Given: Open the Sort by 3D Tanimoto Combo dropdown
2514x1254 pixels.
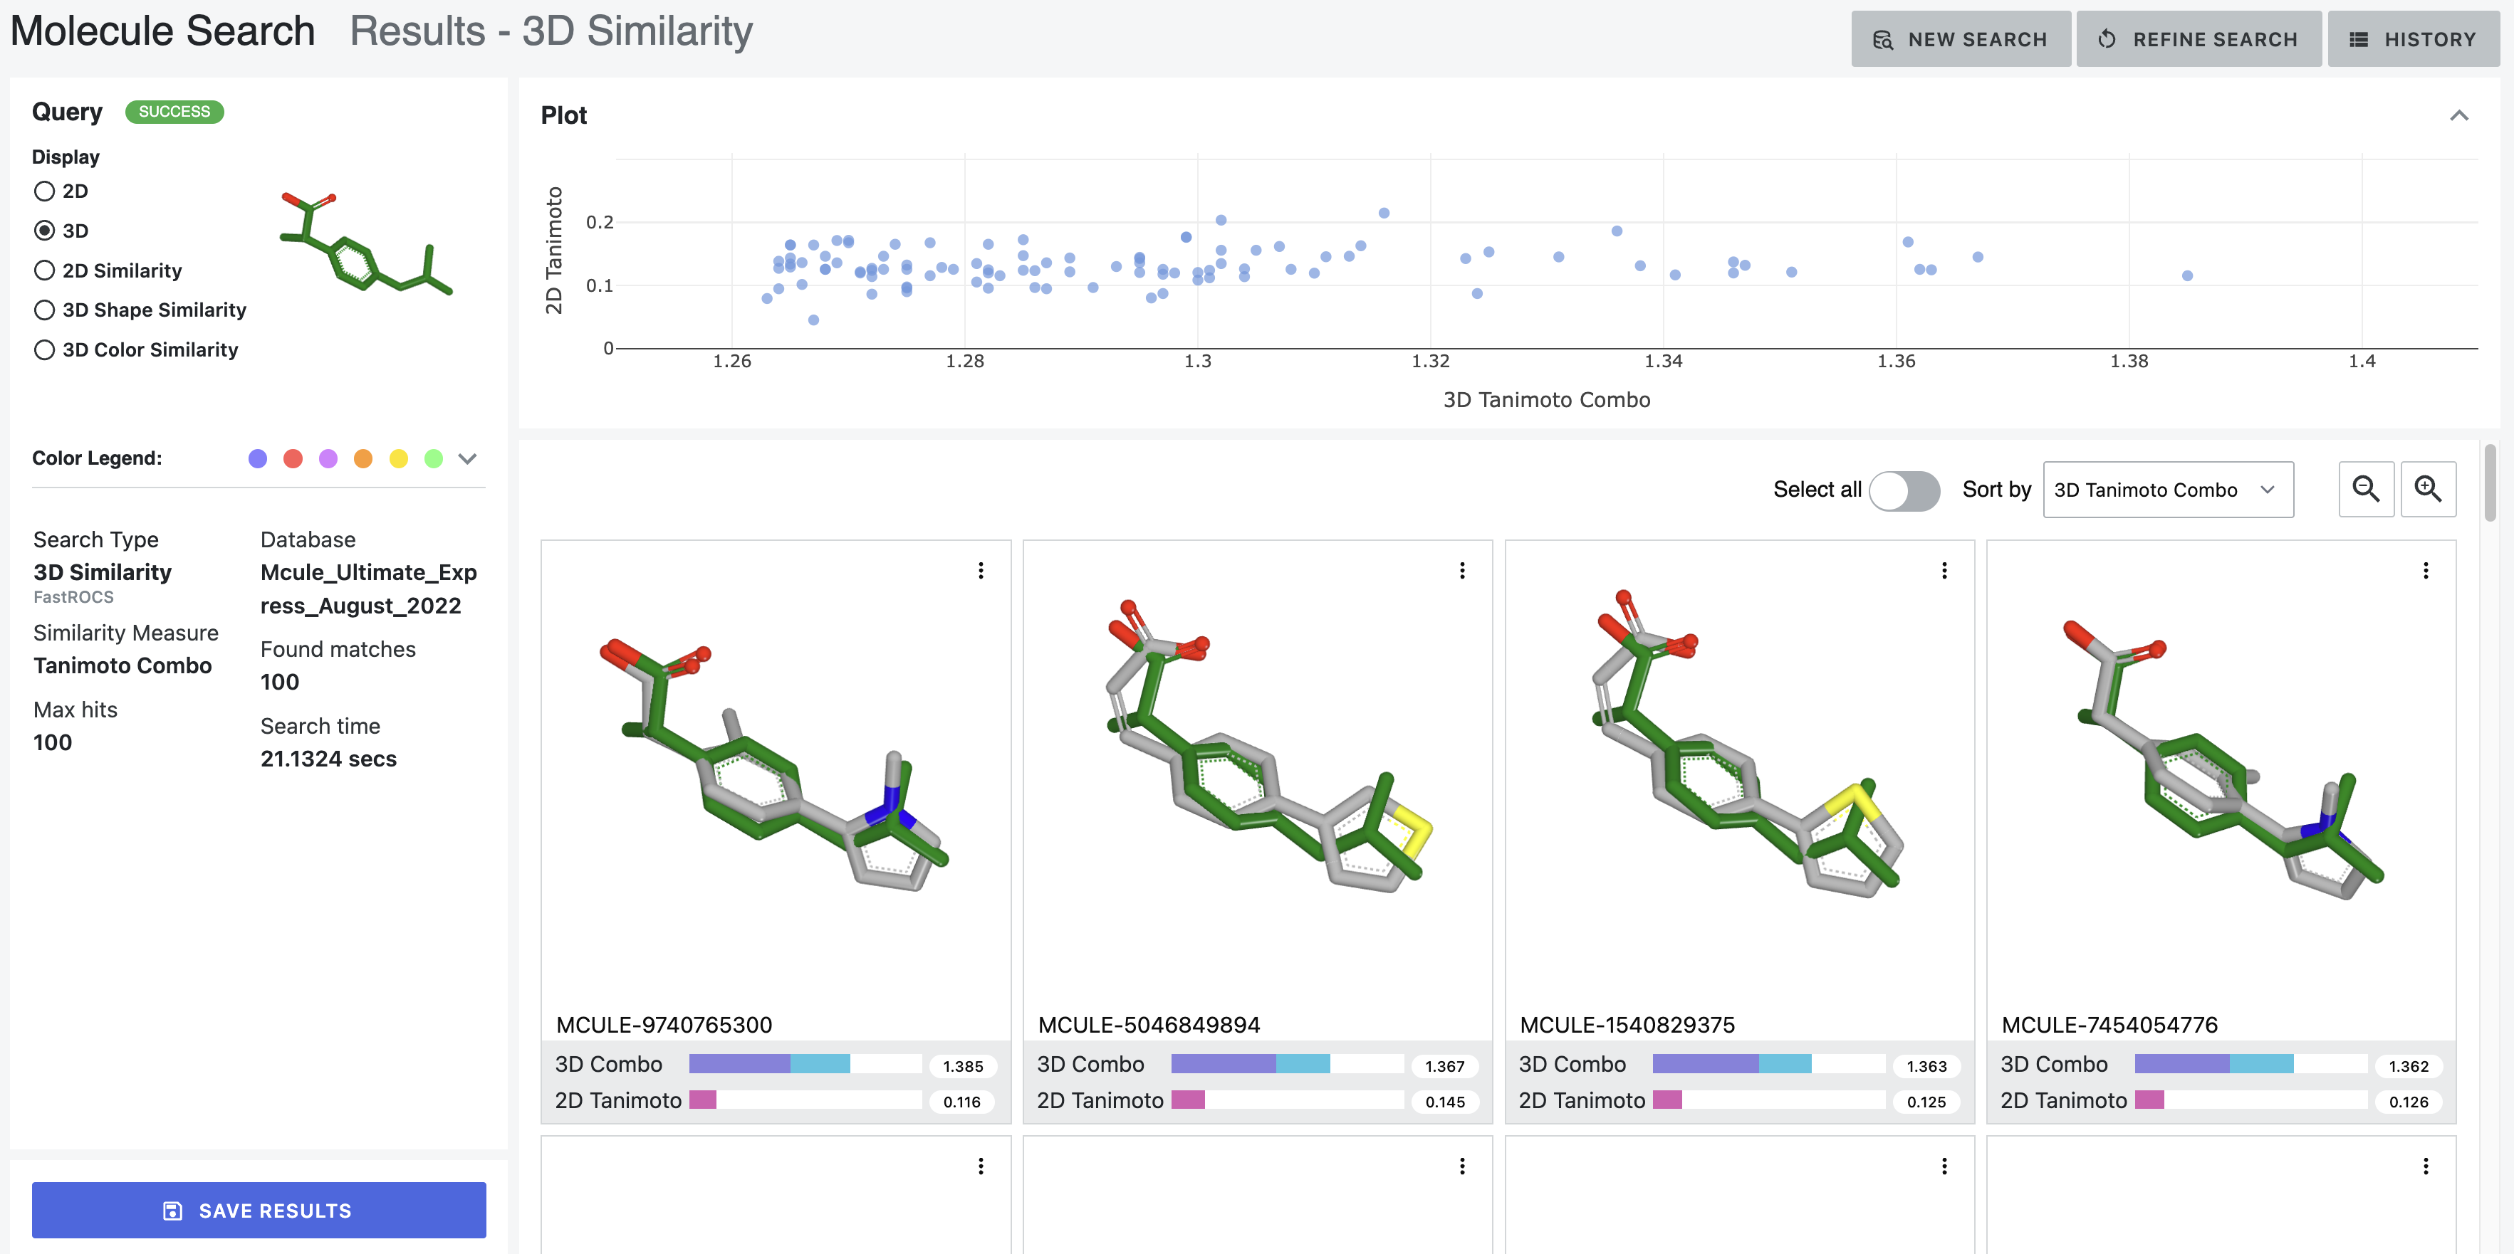Looking at the screenshot, I should pyautogui.click(x=2168, y=490).
